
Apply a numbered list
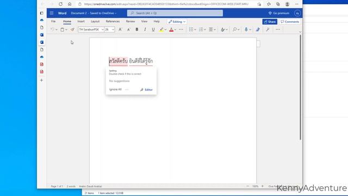point(201,29)
